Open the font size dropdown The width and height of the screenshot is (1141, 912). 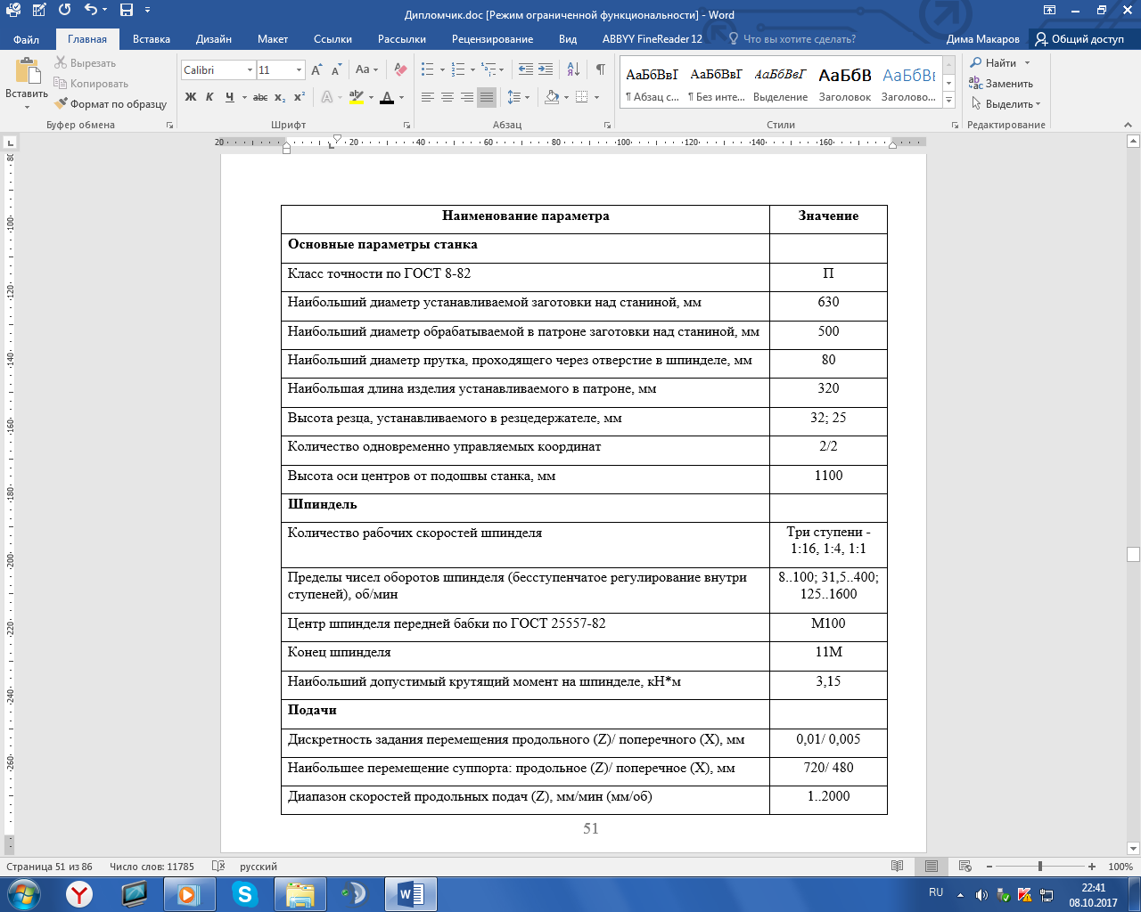point(299,70)
